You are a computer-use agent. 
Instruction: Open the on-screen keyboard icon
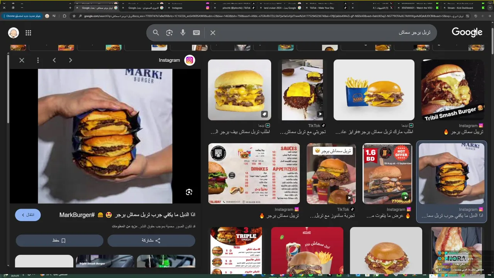coord(196,33)
